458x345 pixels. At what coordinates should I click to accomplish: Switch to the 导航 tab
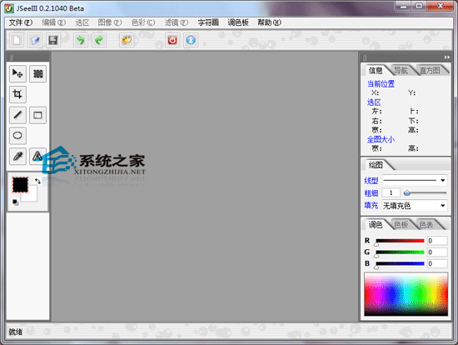pos(401,71)
